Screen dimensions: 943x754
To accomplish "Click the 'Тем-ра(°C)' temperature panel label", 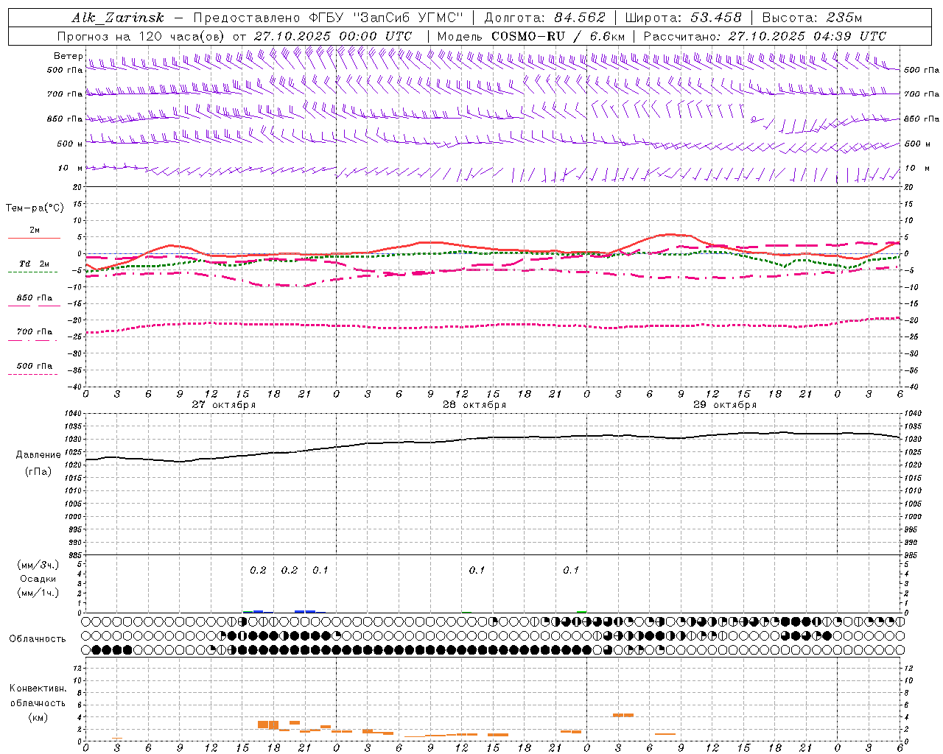I will click(35, 208).
